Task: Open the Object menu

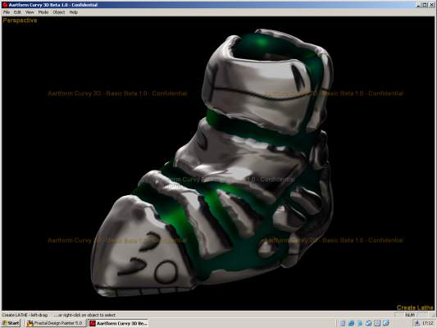Action: (x=59, y=12)
